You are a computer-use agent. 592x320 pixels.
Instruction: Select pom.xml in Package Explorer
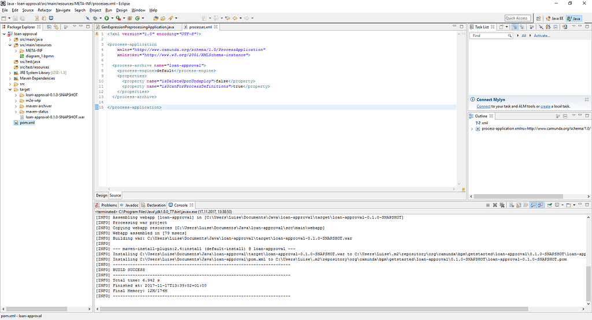(28, 122)
